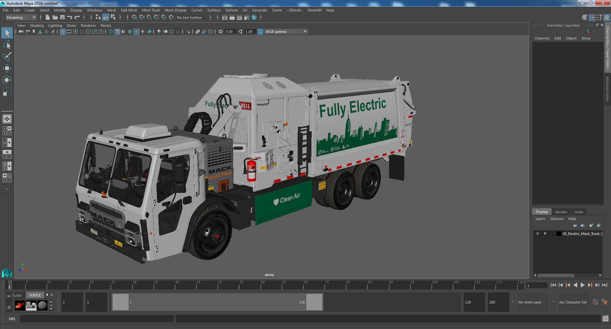
Task: Open the sRGB gamma view transform dropdown
Action: pyautogui.click(x=286, y=32)
